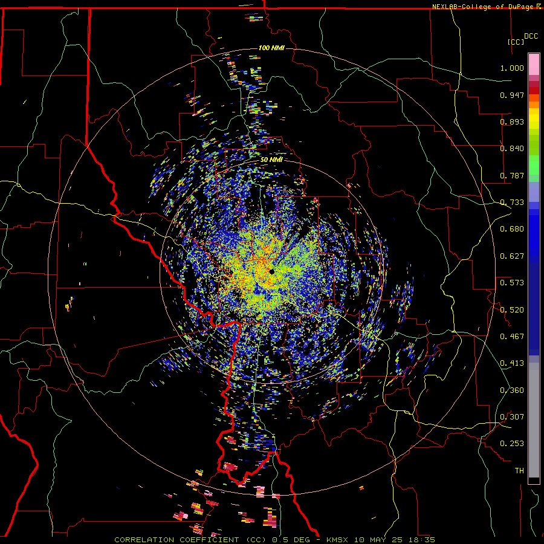The height and width of the screenshot is (544, 544).
Task: Click the 0.627 scale value
Action: tap(512, 256)
